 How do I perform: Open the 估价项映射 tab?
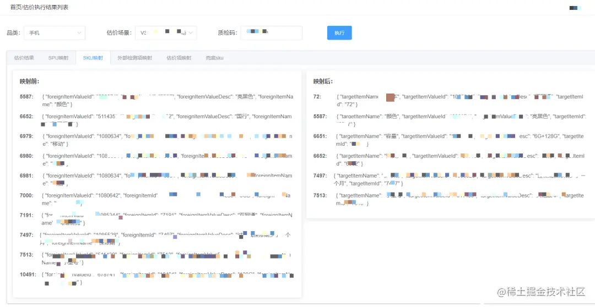179,58
